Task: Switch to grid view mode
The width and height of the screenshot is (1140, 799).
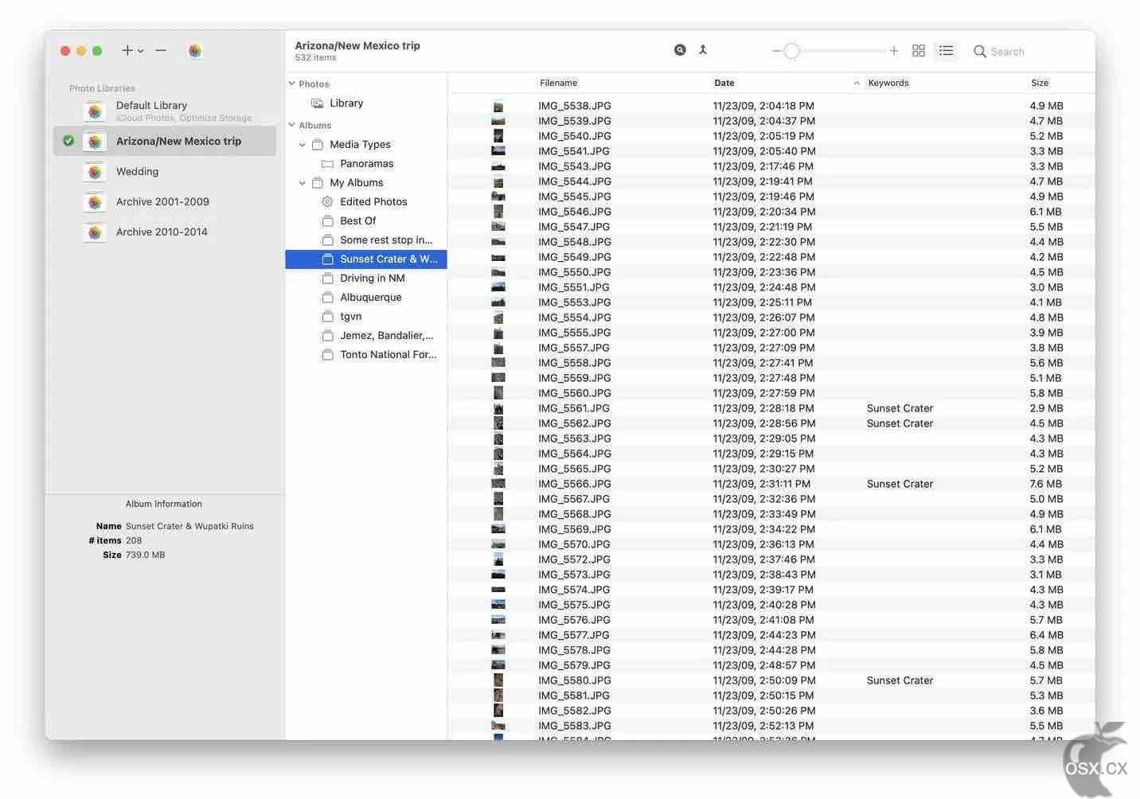Action: pos(919,51)
